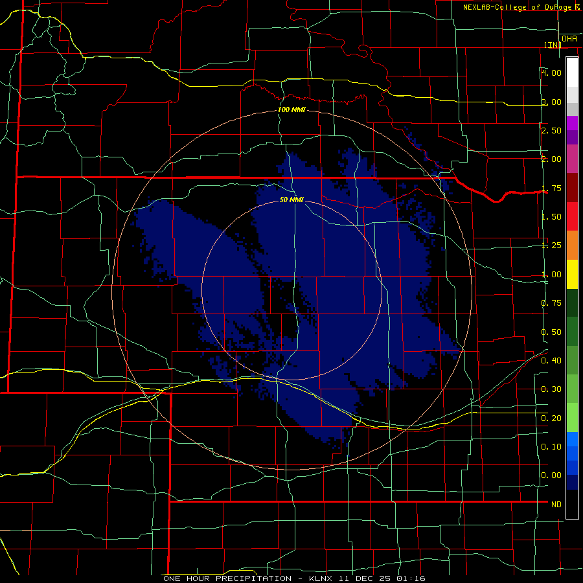Click the NEXLAB-College of DuPage credit text

(x=523, y=7)
